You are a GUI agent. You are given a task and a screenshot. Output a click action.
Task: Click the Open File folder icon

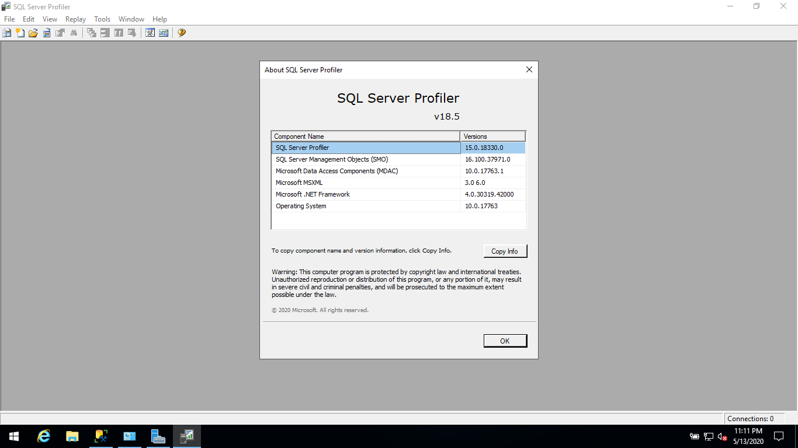(33, 33)
